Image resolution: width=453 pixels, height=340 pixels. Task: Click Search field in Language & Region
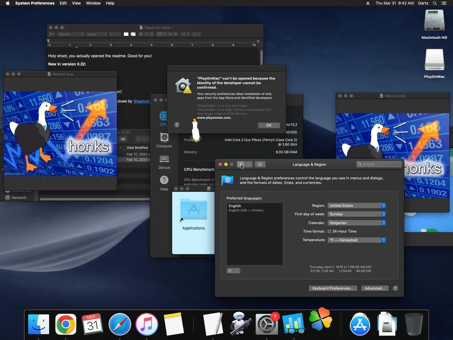click(379, 164)
